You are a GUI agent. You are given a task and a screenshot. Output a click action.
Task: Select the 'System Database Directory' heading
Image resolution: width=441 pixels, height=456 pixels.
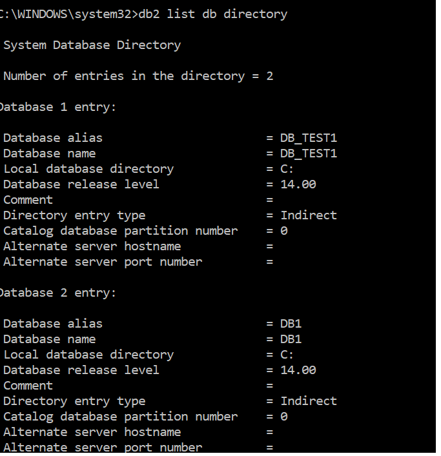click(x=92, y=45)
